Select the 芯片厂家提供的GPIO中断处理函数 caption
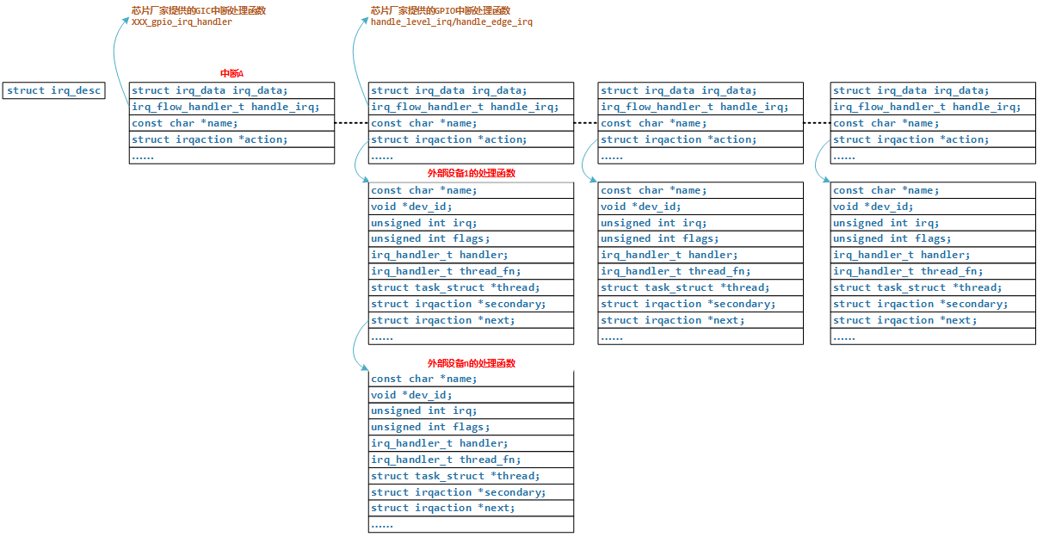 pyautogui.click(x=440, y=10)
